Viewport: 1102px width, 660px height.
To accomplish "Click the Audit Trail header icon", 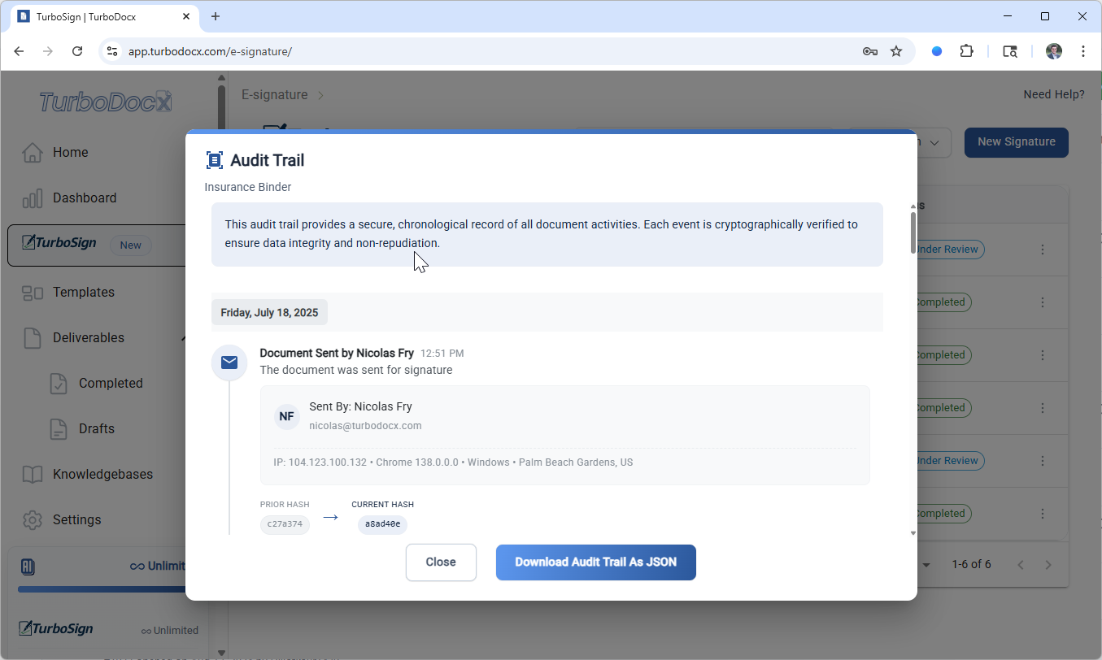I will pos(215,160).
